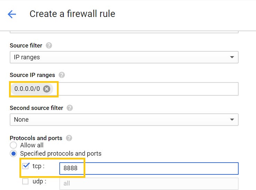This screenshot has width=256, height=190.
Task: Expand the Source filter IP ranges dropdown
Action: 124,57
